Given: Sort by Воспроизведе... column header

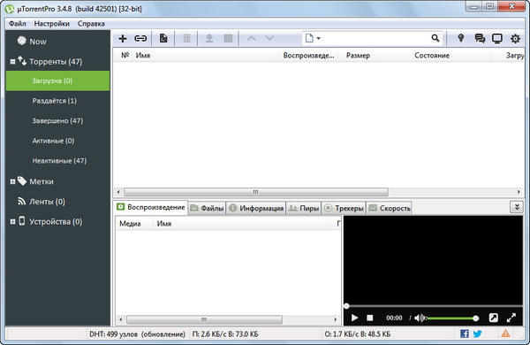Looking at the screenshot, I should pos(308,55).
